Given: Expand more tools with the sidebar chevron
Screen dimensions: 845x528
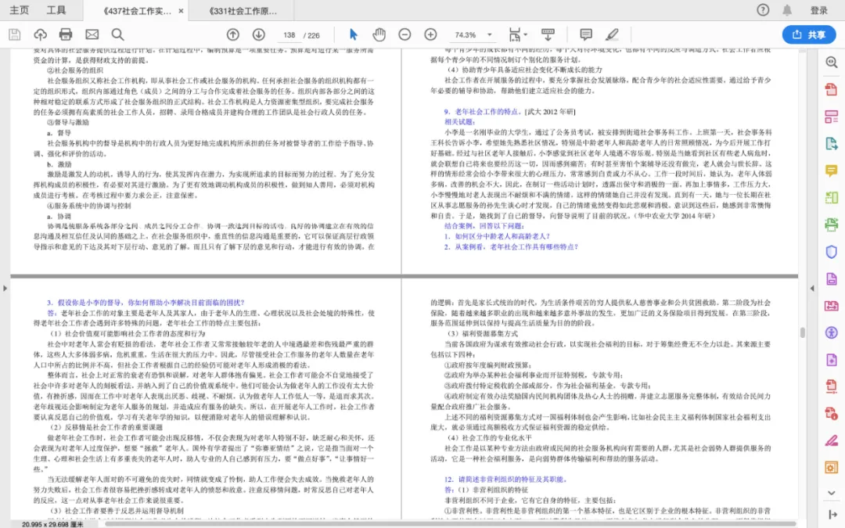Looking at the screenshot, I should [x=832, y=493].
